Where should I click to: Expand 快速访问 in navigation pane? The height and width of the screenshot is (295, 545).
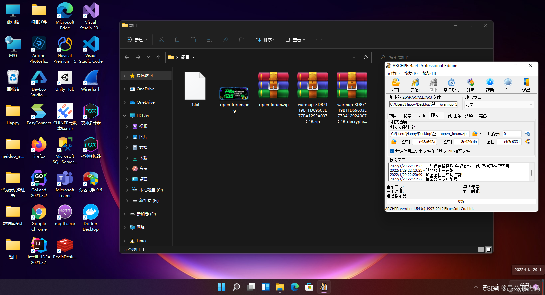pos(125,76)
